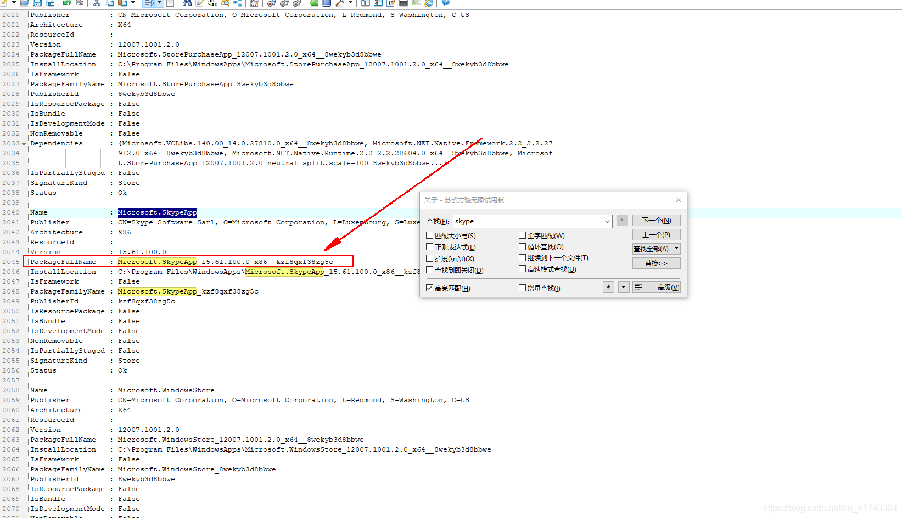Click the Undo arrow icon
This screenshot has height=518, width=902.
coord(66,3)
